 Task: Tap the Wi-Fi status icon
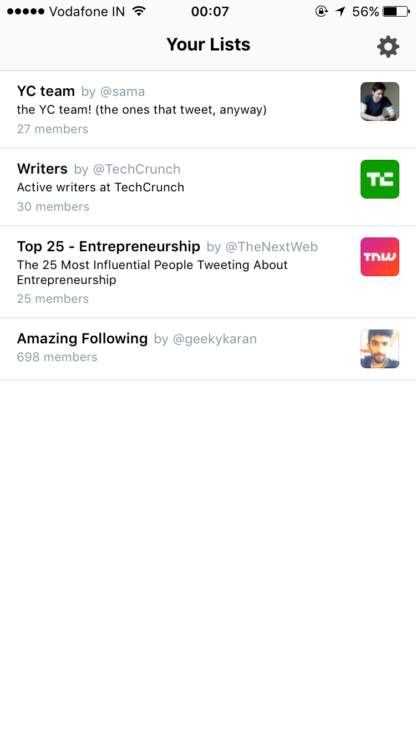click(x=139, y=11)
